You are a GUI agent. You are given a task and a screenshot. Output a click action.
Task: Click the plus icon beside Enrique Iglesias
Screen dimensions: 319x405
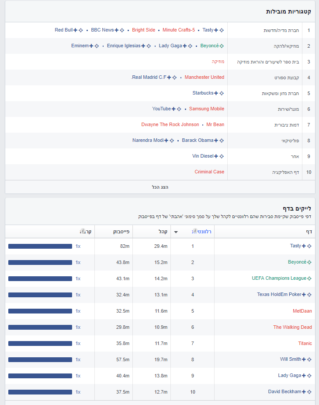(x=143, y=46)
